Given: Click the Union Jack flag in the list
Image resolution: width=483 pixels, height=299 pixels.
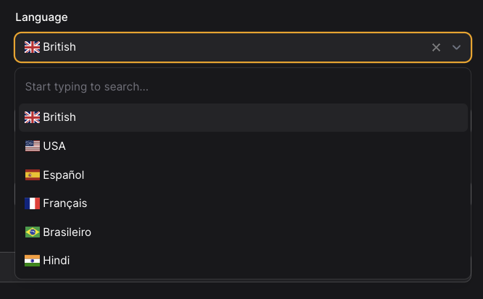Looking at the screenshot, I should tap(33, 117).
